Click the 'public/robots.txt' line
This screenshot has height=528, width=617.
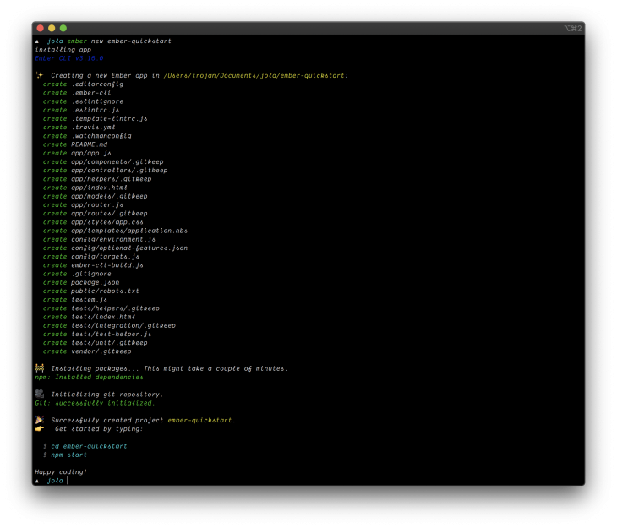click(x=91, y=291)
